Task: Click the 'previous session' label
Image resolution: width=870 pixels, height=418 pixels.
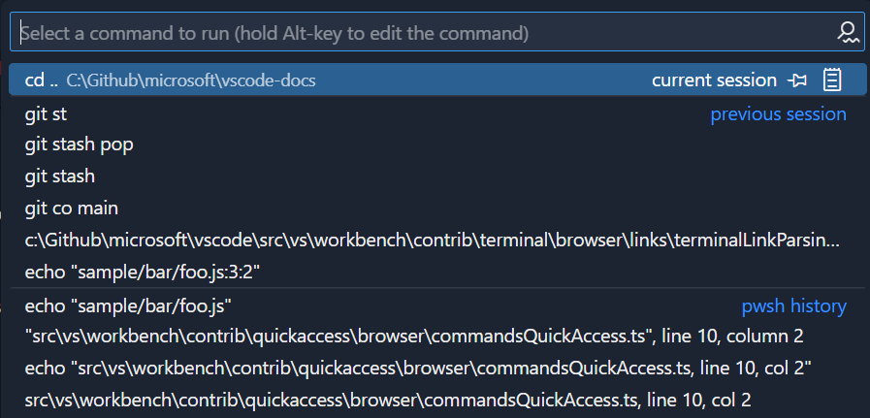Action: pyautogui.click(x=778, y=114)
